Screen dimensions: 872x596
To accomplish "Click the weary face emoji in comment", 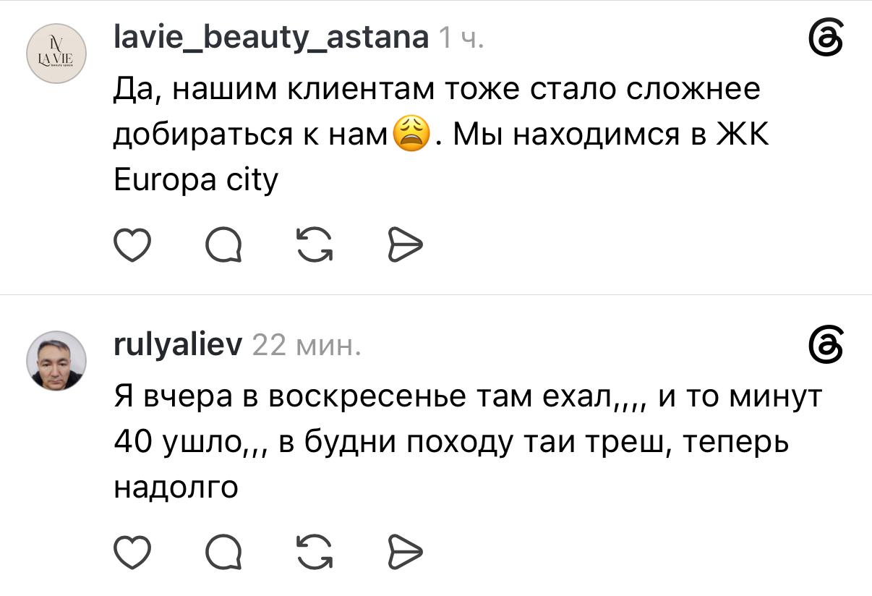I will [411, 135].
